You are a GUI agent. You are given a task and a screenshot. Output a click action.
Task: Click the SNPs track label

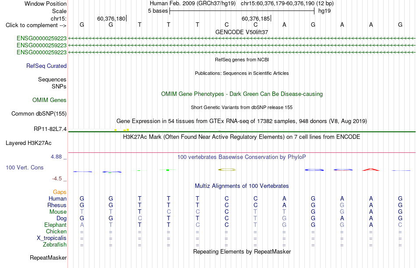[x=59, y=87]
